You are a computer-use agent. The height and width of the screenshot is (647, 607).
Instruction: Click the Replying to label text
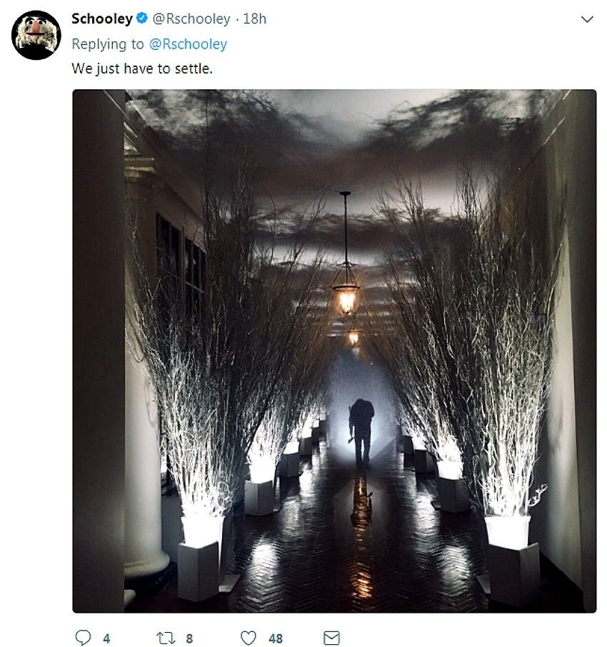tap(107, 44)
